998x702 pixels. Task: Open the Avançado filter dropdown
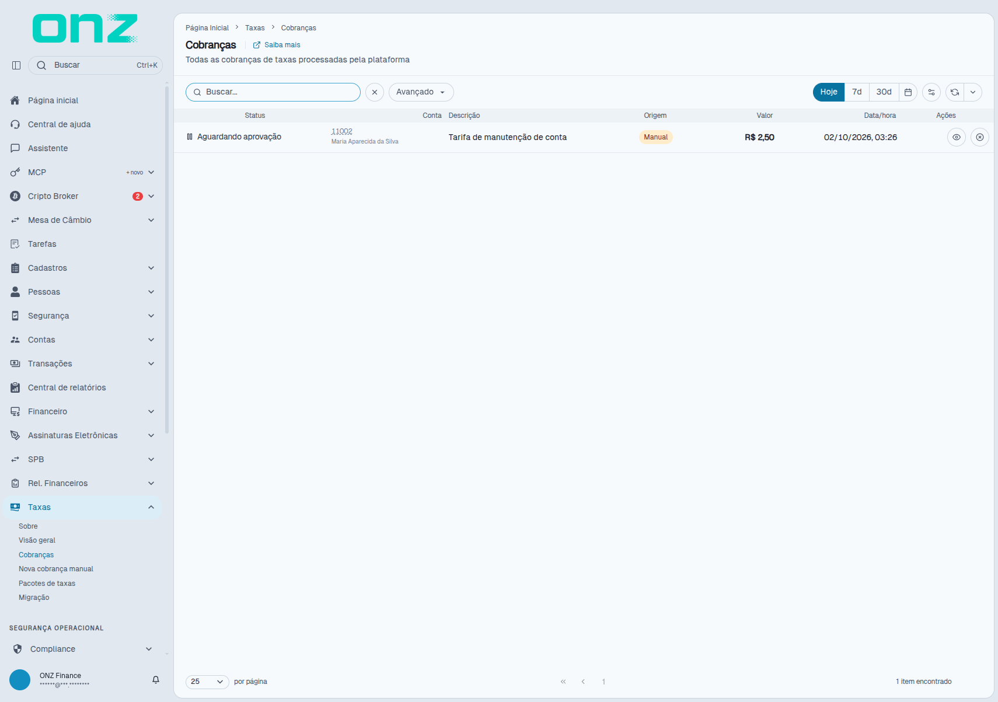pyautogui.click(x=421, y=92)
